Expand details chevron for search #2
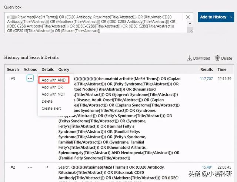Screen dimensions: 237x182 point(47,167)
